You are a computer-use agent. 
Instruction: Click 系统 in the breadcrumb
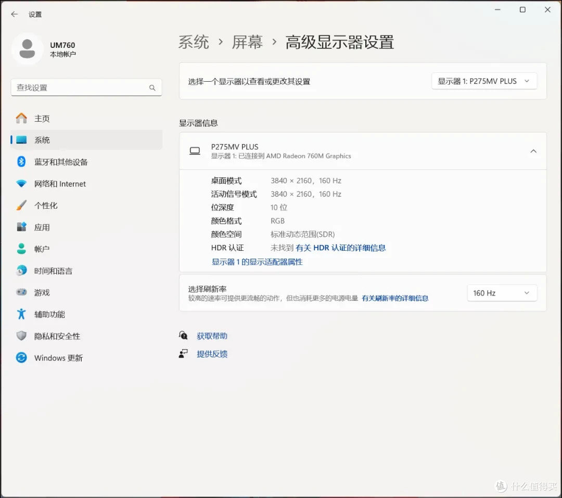click(x=194, y=42)
